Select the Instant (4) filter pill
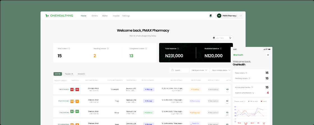Image resolution: width=314 pixels, height=125 pixels. click(81, 74)
